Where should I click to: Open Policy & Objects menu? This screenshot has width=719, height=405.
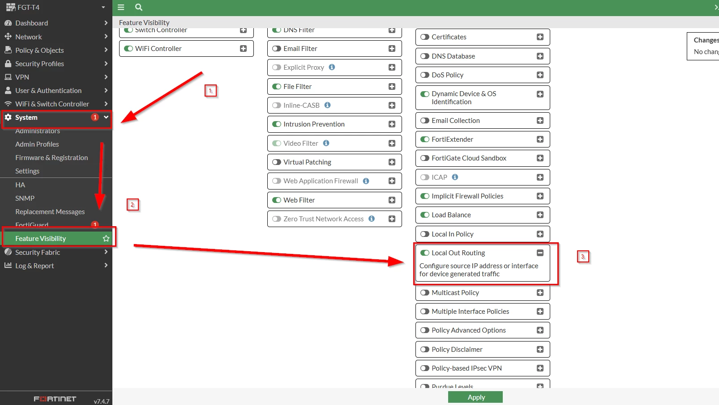pyautogui.click(x=56, y=50)
